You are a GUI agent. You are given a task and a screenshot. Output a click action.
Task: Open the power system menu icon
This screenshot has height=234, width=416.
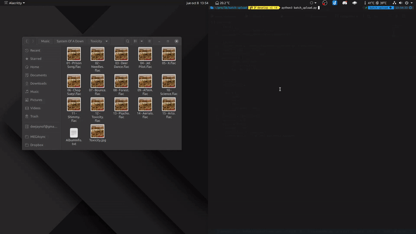407,3
